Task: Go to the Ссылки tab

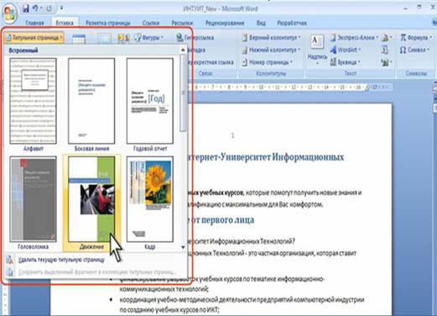Action: point(151,23)
